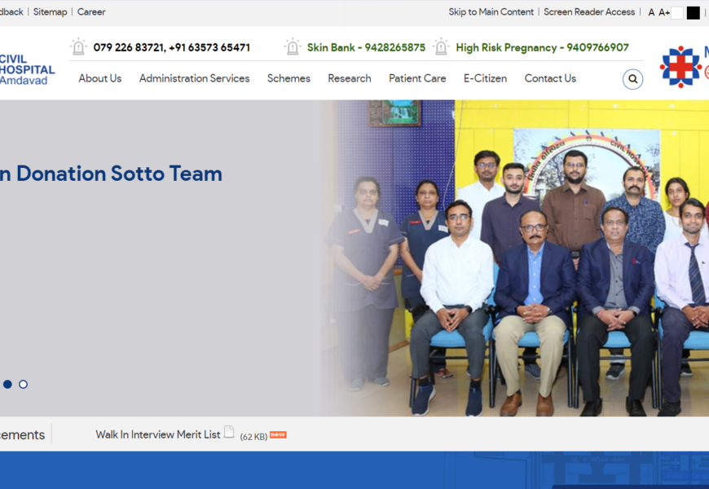The image size is (709, 489).
Task: Open the document icon after Walk In Interview Merit List
Action: [x=230, y=433]
